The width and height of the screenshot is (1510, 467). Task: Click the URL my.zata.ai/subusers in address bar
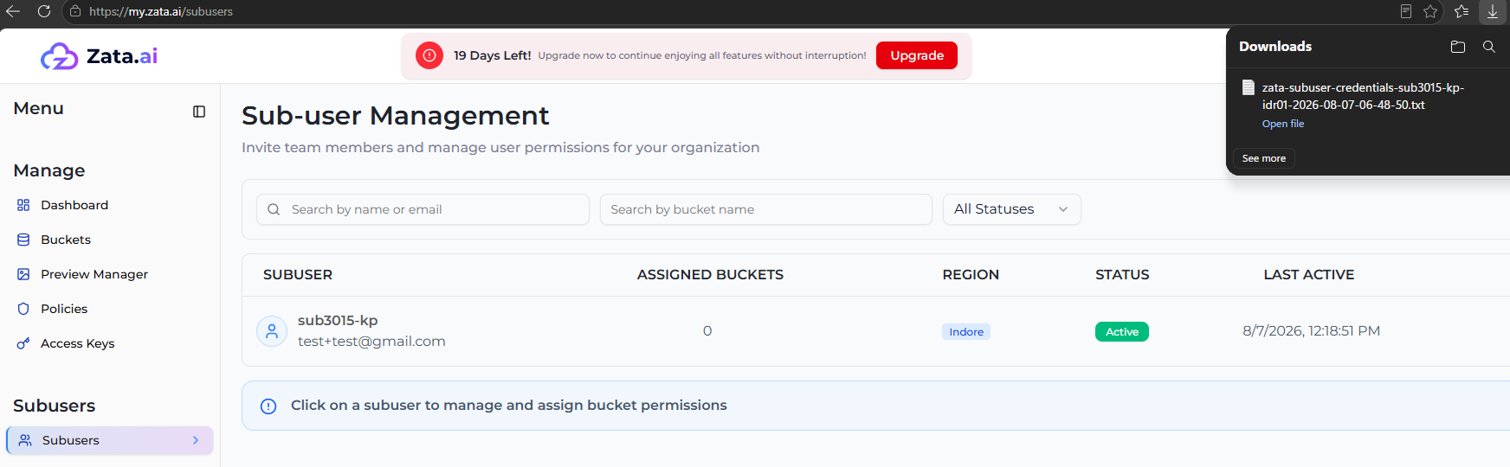coord(161,11)
